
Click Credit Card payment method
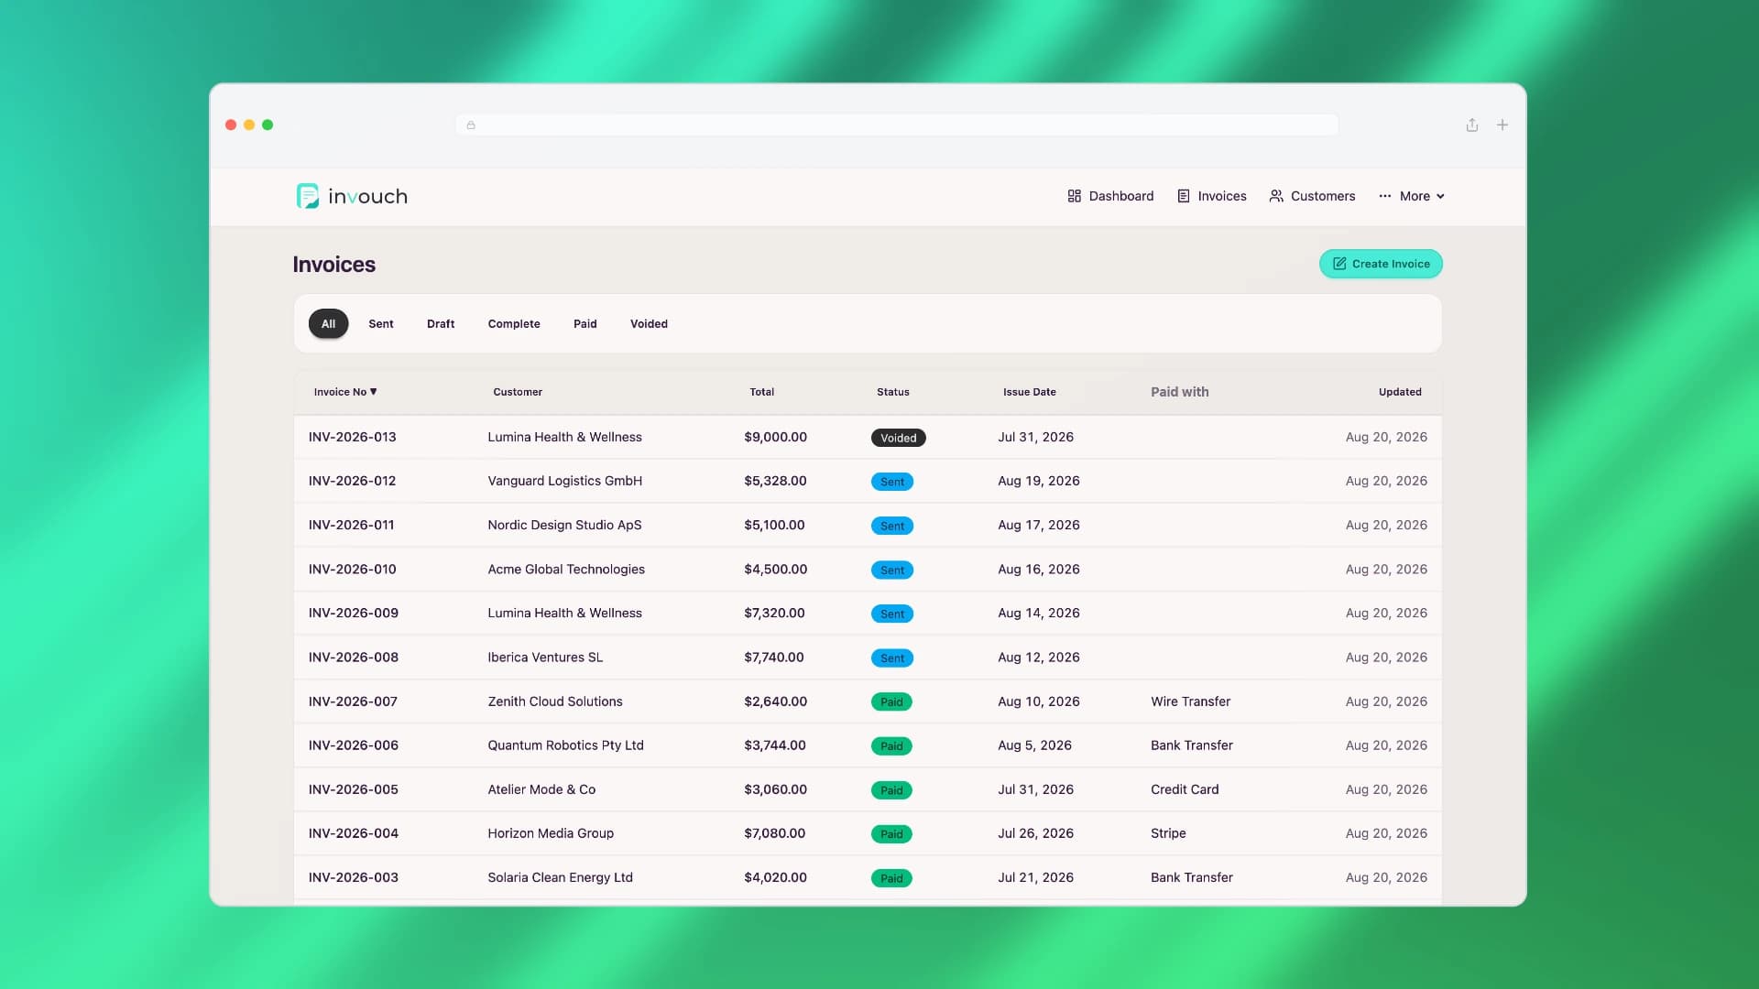point(1185,789)
